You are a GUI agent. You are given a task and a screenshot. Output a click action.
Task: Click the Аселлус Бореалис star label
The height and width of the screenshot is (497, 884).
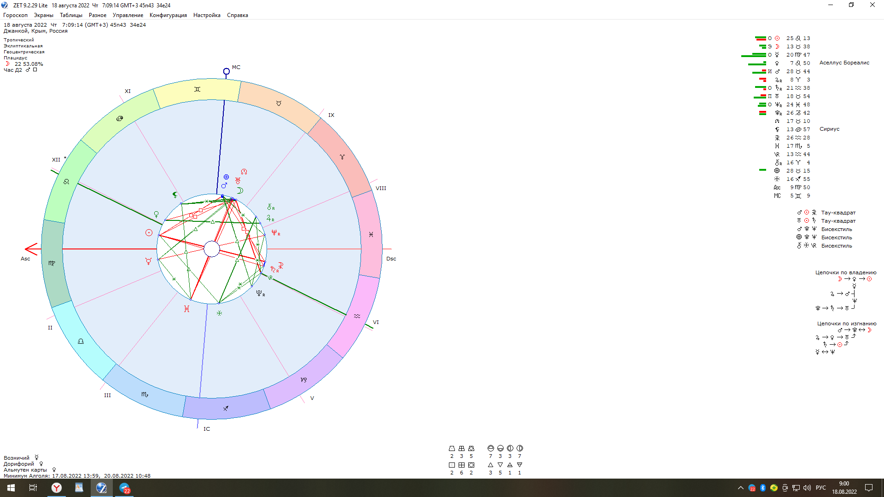[844, 63]
